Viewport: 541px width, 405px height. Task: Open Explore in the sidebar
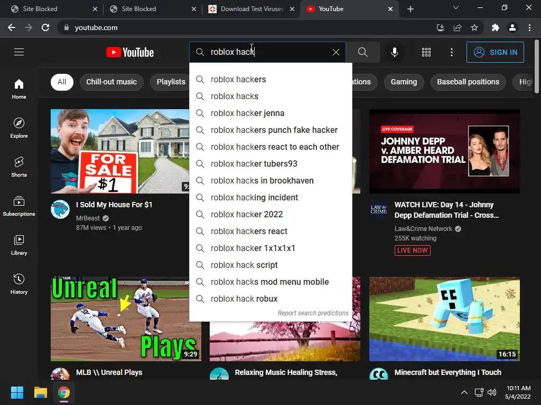19,128
